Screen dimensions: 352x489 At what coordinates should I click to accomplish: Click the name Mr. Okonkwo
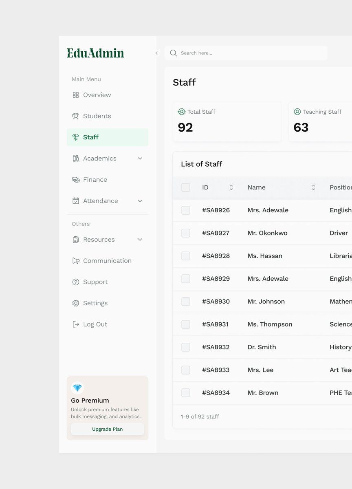click(268, 233)
